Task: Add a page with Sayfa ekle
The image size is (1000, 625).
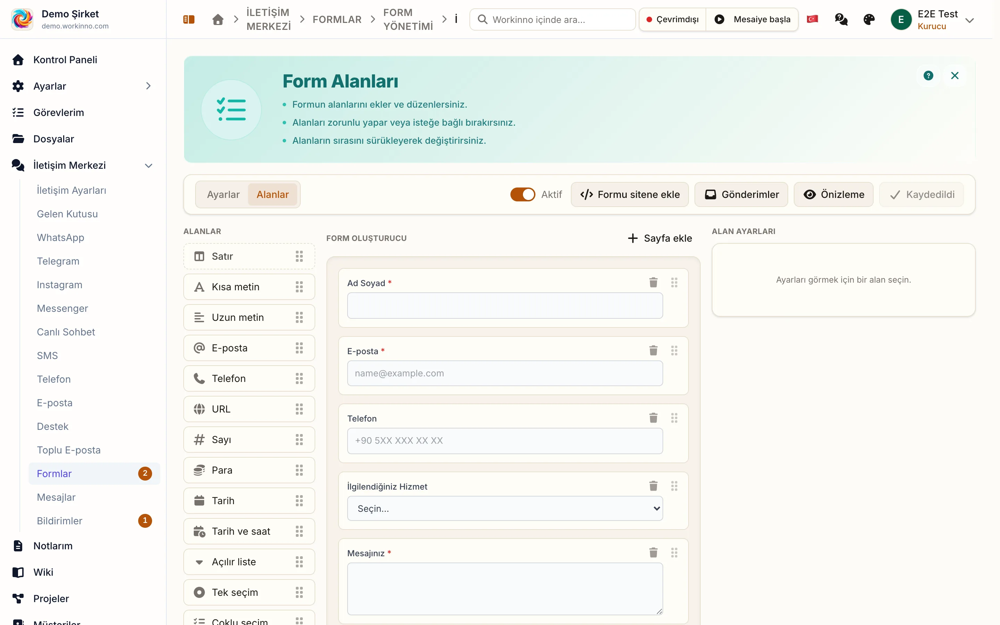Action: (660, 238)
